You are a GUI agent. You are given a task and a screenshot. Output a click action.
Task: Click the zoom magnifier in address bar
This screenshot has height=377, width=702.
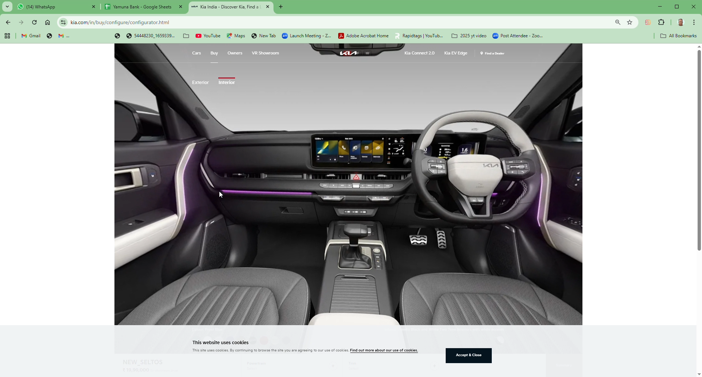click(x=618, y=22)
